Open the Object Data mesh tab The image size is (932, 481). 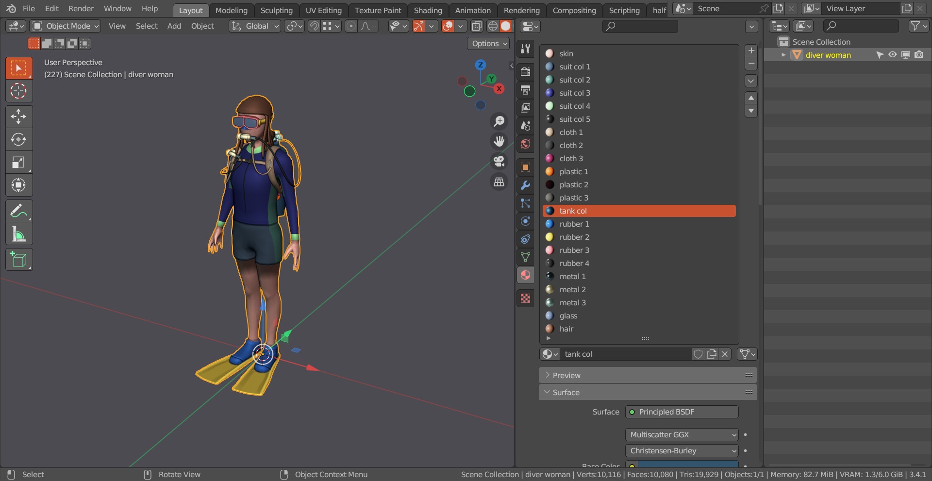coord(525,257)
